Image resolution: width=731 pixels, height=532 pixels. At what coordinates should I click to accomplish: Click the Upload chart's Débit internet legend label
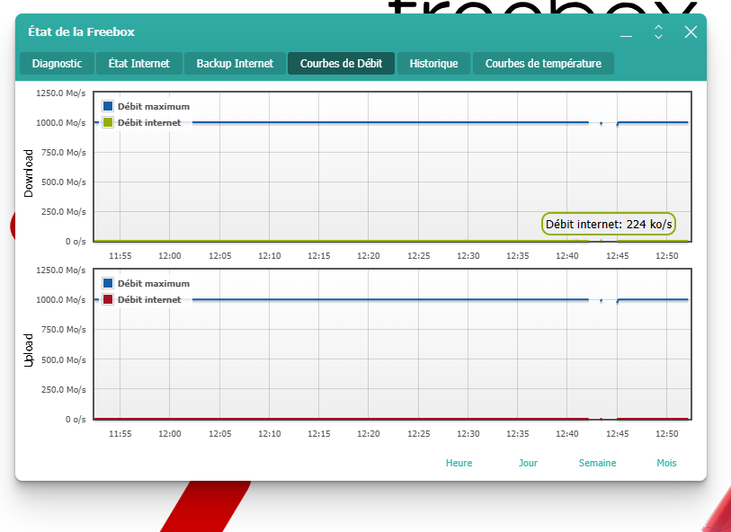click(x=149, y=299)
